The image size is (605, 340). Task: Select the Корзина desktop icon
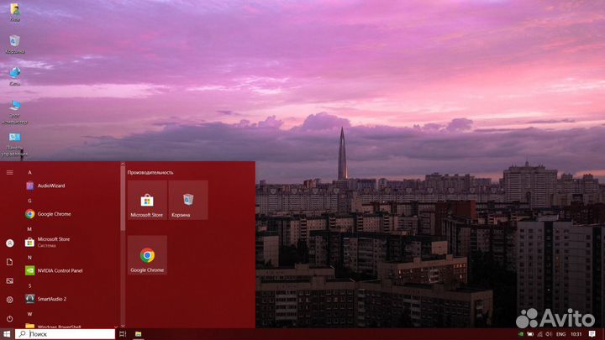tap(14, 44)
